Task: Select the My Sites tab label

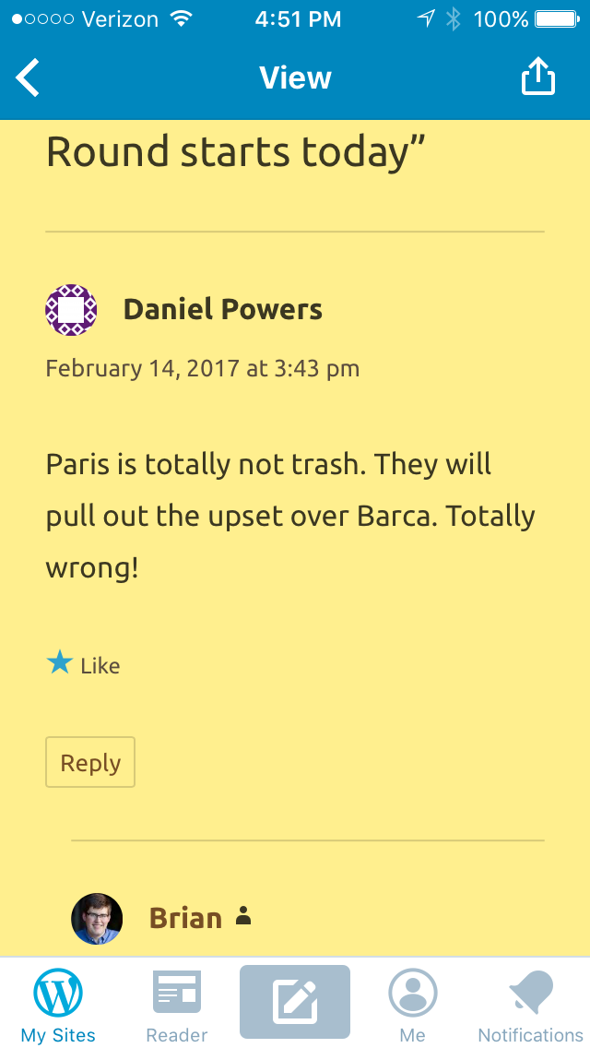Action: (x=58, y=1035)
